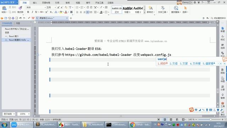Open the 100% navigation pane zoom dropdown
Image resolution: width=227 pixels, height=128 pixels.
(24, 114)
